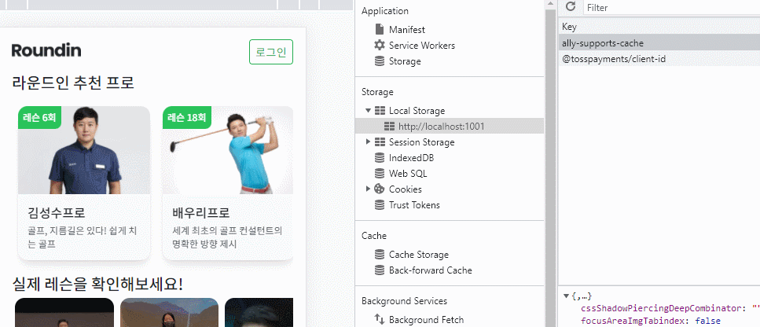Click the 배우리프로 name text
Viewport: 760px width, 327px height.
[200, 212]
